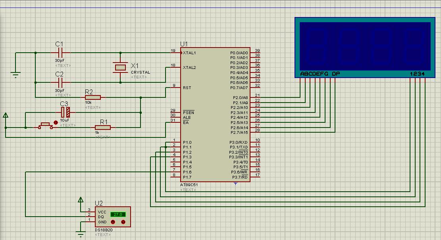Select the AT89C51 microcontroller U1 body
Image resolution: width=441 pixels, height=240 pixels.
tap(215, 114)
